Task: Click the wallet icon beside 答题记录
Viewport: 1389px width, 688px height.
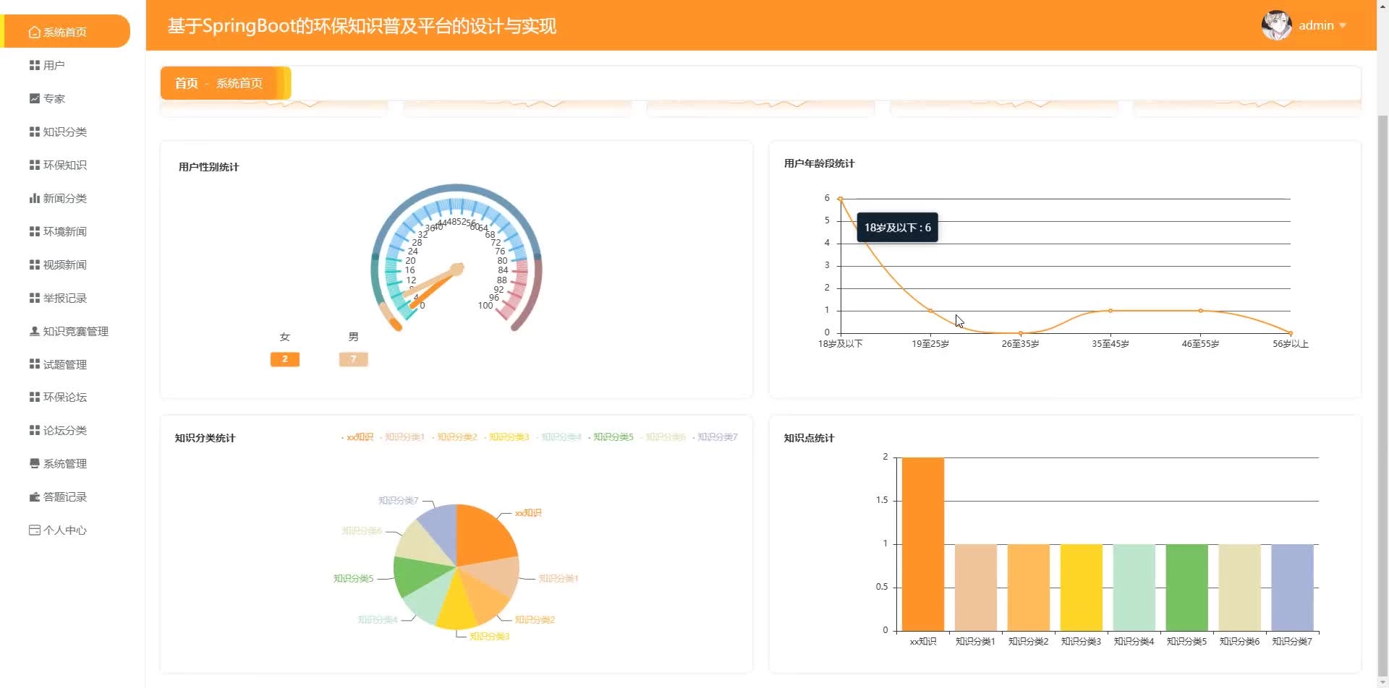Action: [x=34, y=496]
